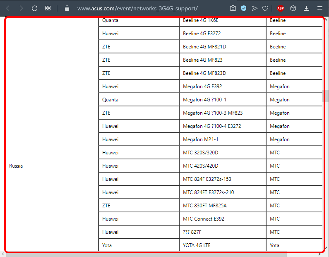Select 'Megafon 4G ?100-3 MF823' cell
Image resolution: width=329 pixels, height=257 pixels.
pyautogui.click(x=223, y=113)
